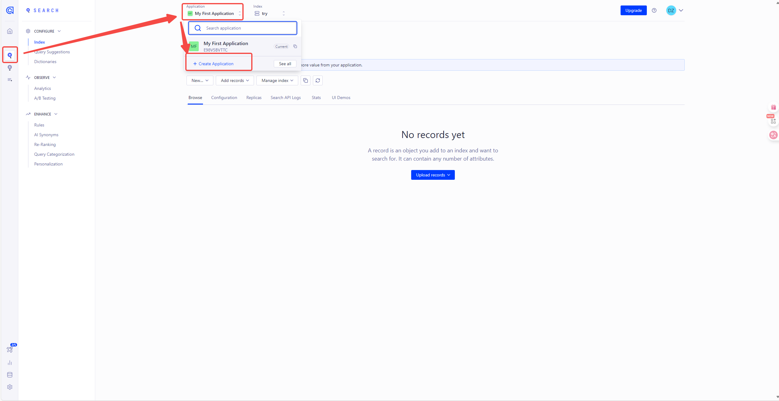
Task: Copy the application ID E98V5BVTTC icon
Action: coord(295,46)
